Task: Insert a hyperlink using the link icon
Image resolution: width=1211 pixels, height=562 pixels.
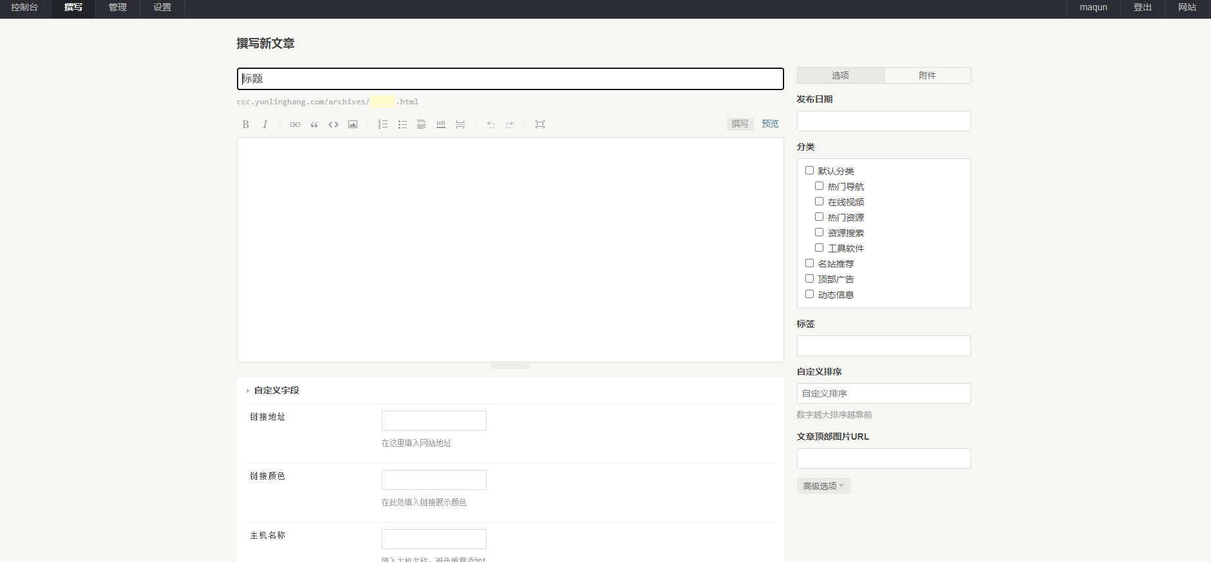Action: pos(295,124)
